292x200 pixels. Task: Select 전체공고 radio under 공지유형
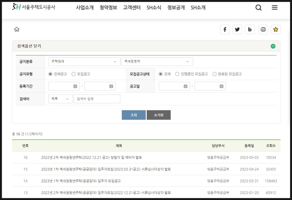pos(50,74)
